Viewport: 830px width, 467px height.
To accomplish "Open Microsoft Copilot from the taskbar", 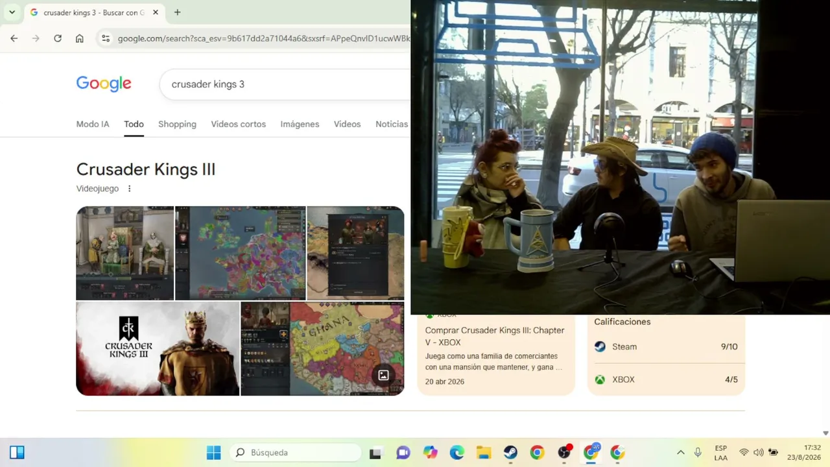I will (430, 453).
